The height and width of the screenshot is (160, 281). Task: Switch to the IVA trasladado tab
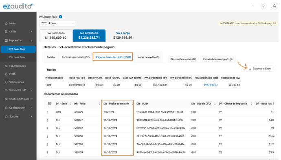[x=55, y=36]
